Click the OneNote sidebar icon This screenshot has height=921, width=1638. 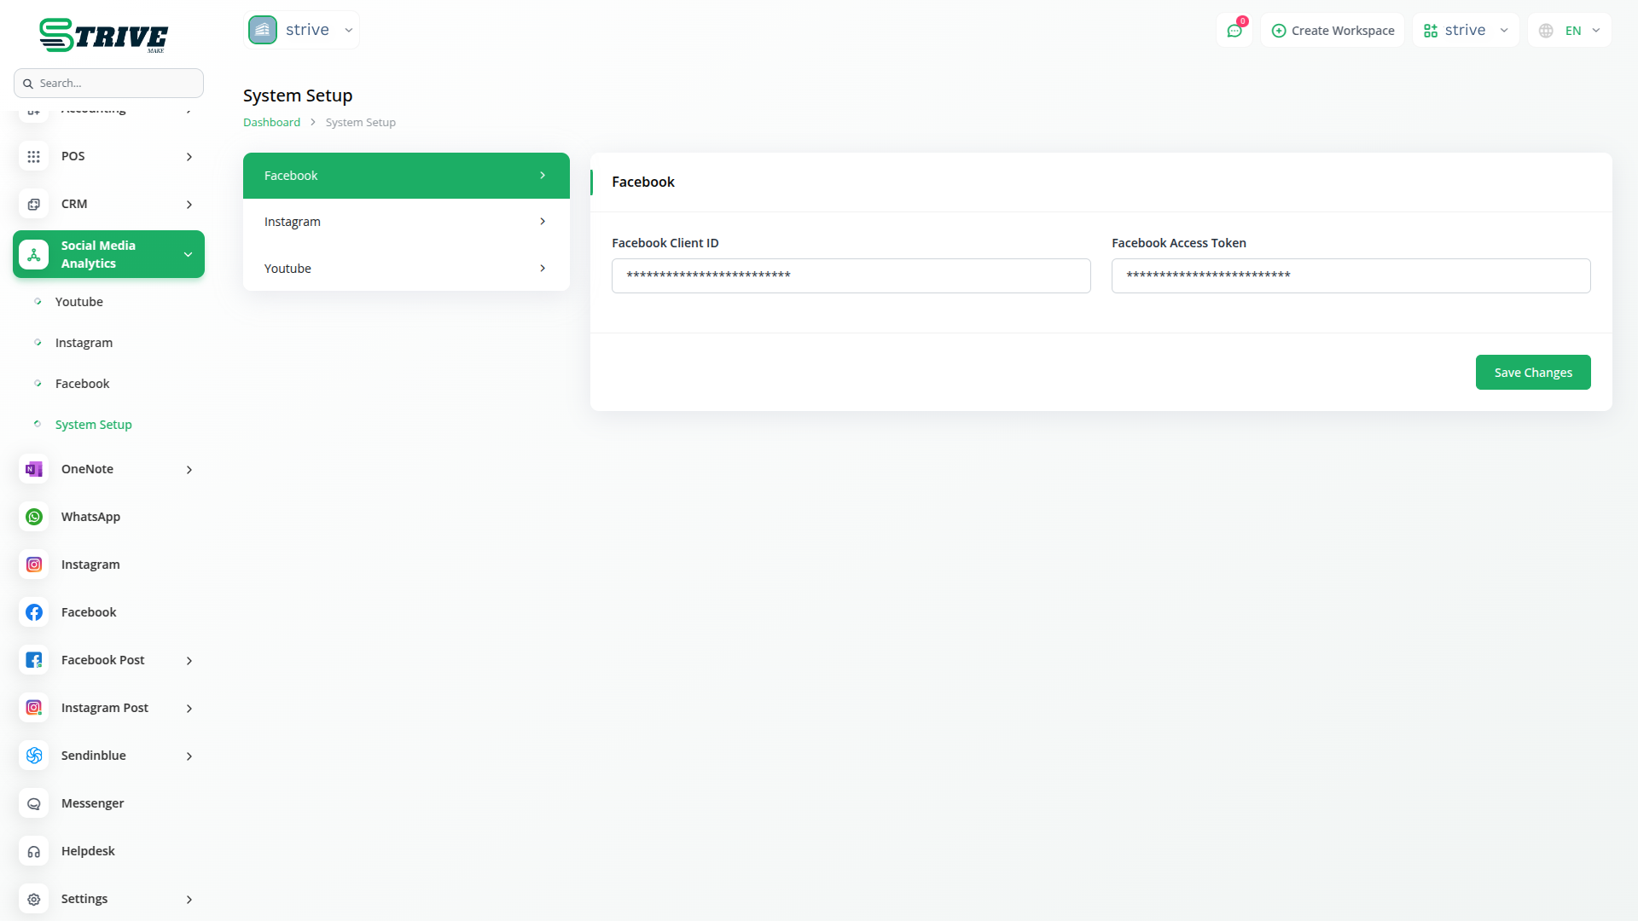click(x=34, y=469)
